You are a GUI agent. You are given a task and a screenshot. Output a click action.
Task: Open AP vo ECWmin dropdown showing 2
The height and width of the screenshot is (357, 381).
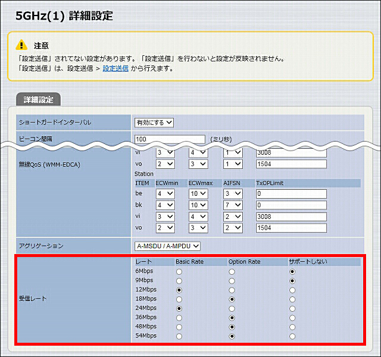coord(165,164)
